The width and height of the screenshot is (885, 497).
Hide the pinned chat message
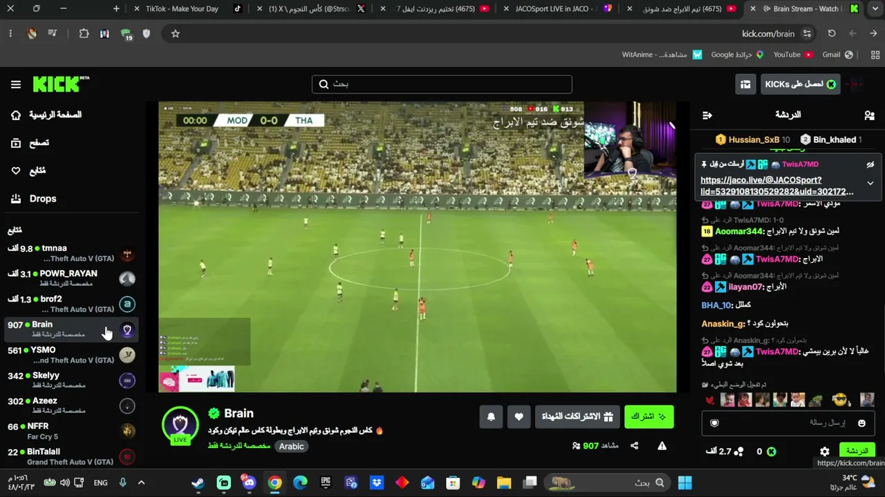click(x=870, y=164)
